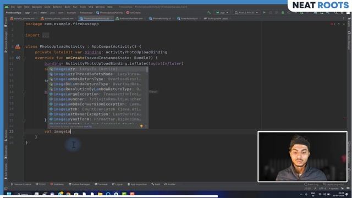This screenshot has height=198, width=352.
Task: Open the Window menu
Action: [x=100, y=7]
